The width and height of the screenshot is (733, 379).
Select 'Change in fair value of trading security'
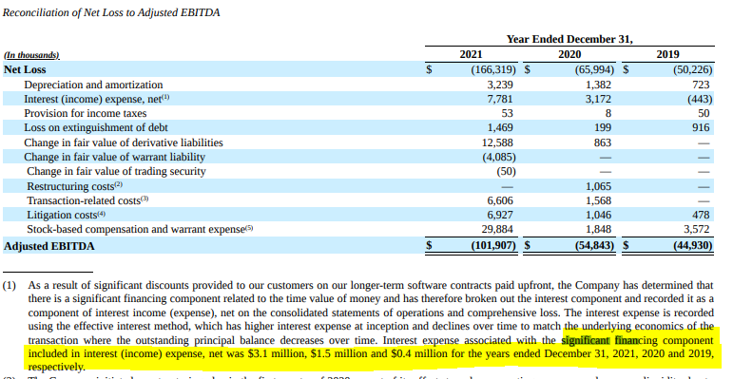click(x=116, y=172)
